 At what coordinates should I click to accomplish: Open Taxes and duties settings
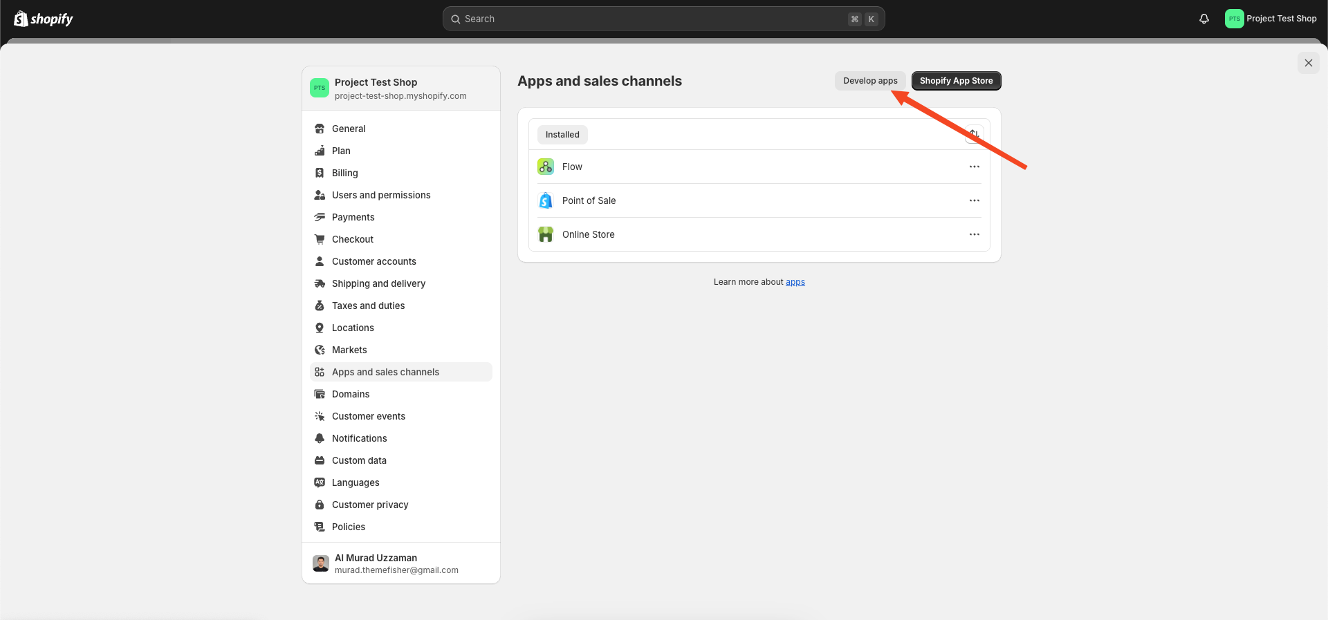[x=401, y=306]
